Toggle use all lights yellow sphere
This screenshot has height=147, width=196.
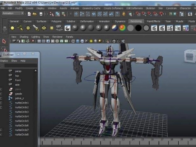pyautogui.click(x=91, y=41)
